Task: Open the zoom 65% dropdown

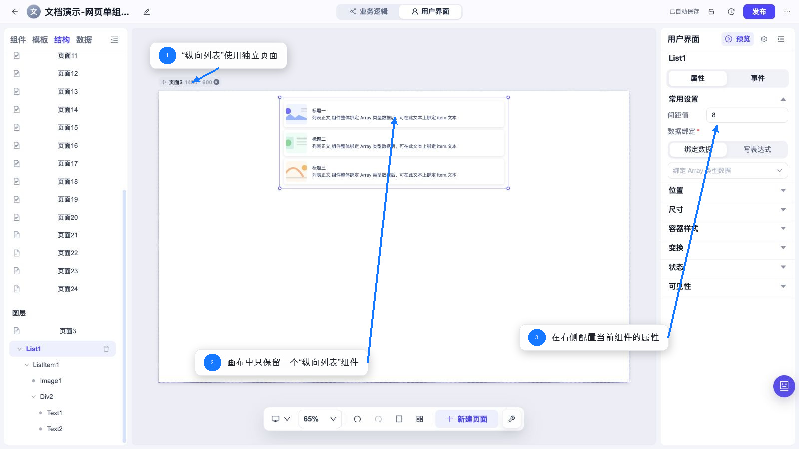Action: click(320, 419)
